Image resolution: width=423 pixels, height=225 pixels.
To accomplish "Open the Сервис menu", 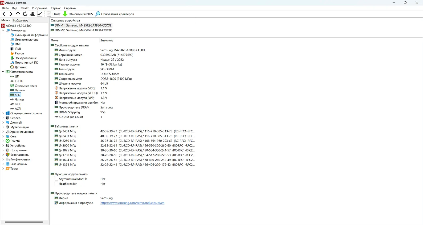I will (x=56, y=8).
